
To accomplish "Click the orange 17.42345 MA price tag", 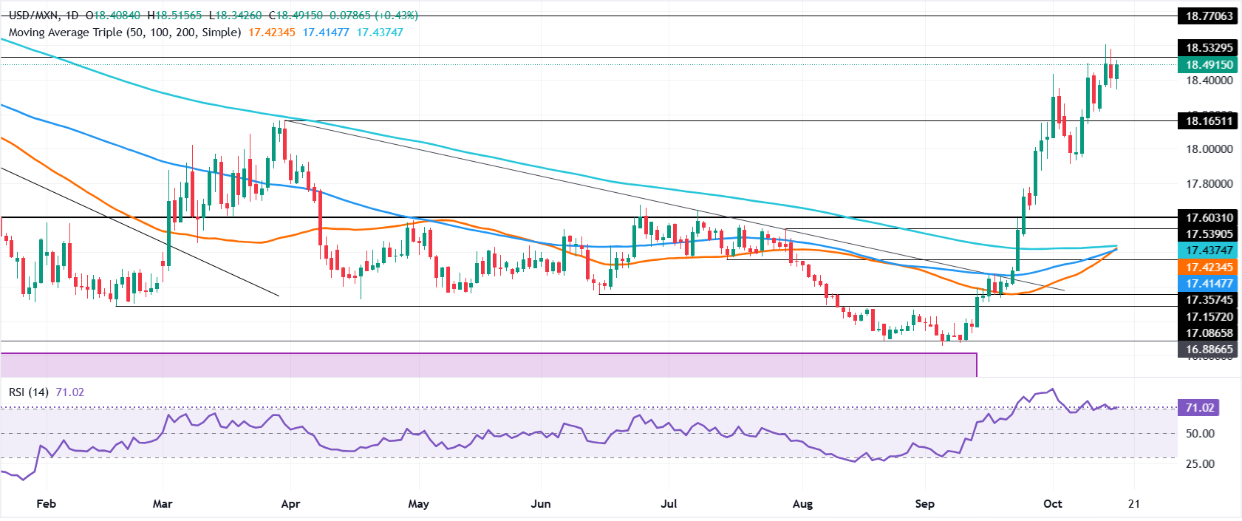I will (x=1209, y=268).
